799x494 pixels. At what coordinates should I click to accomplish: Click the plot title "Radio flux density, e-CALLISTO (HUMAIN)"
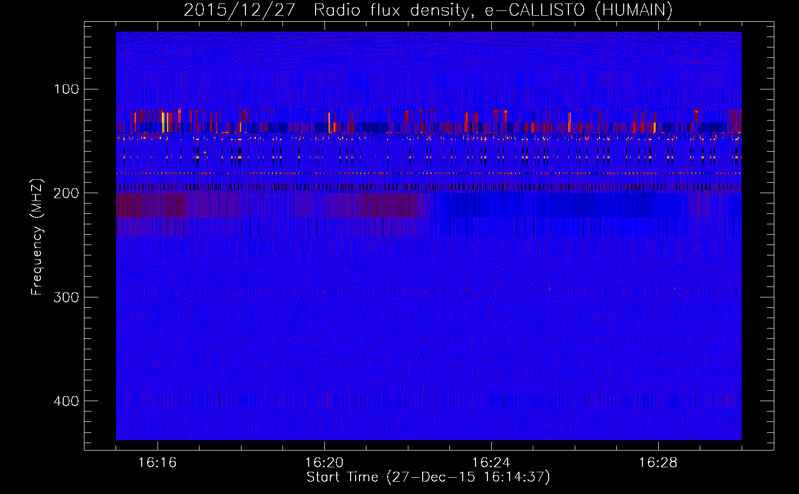[x=493, y=10]
